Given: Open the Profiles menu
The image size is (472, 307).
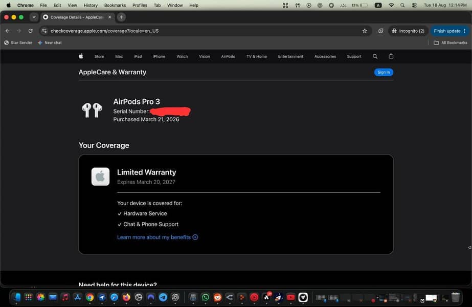Looking at the screenshot, I should pos(140,5).
